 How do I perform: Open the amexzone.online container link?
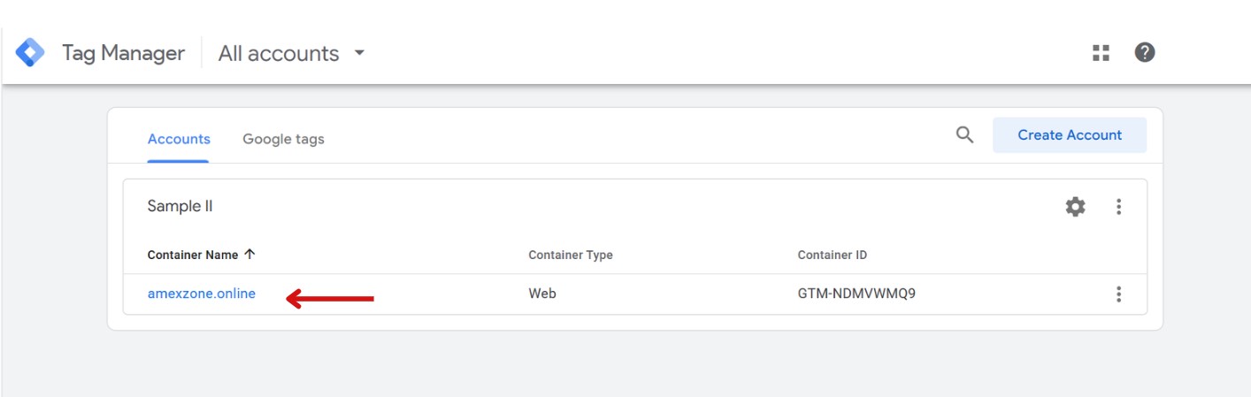tap(202, 294)
